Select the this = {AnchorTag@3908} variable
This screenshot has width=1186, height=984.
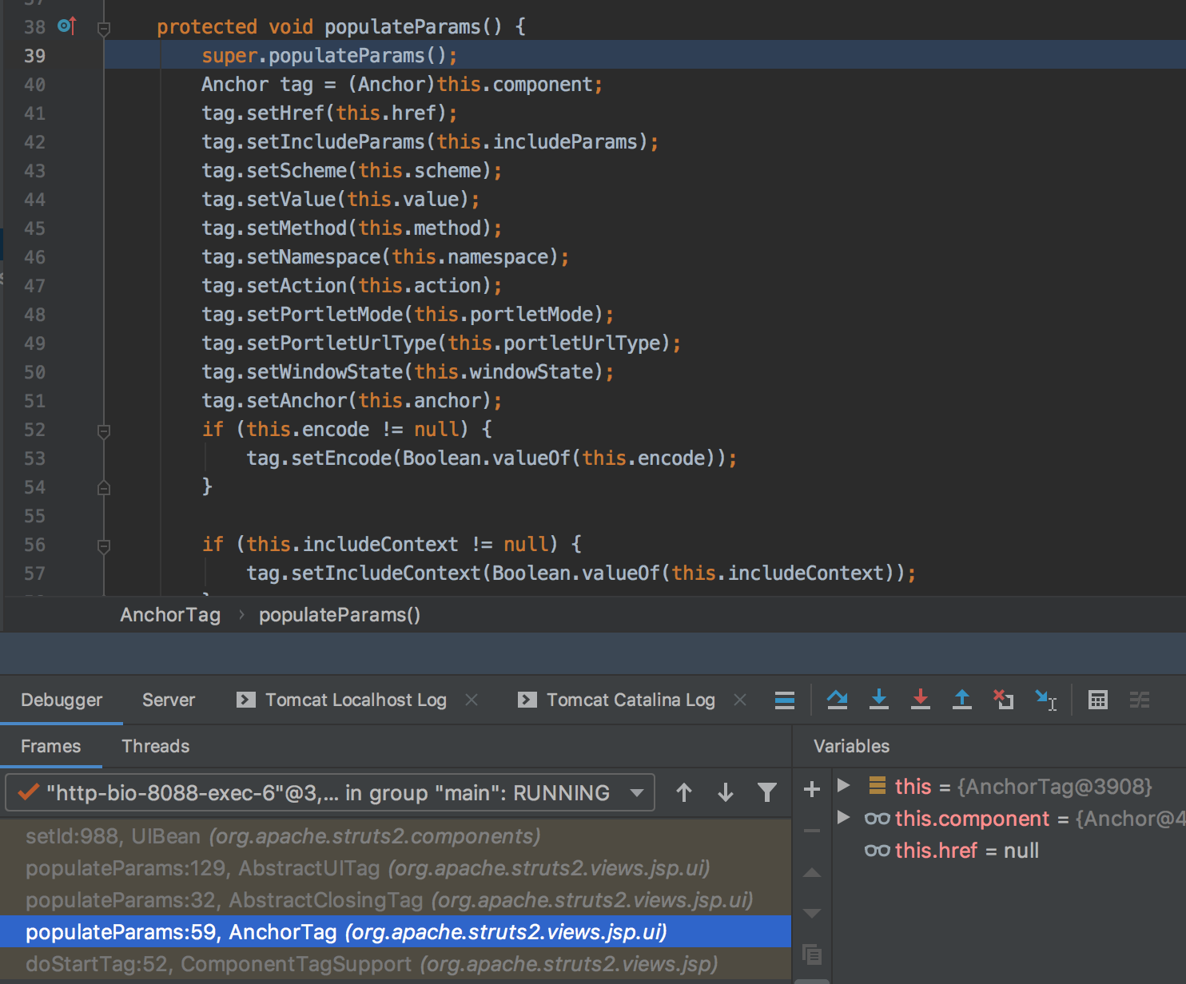pos(1010,787)
